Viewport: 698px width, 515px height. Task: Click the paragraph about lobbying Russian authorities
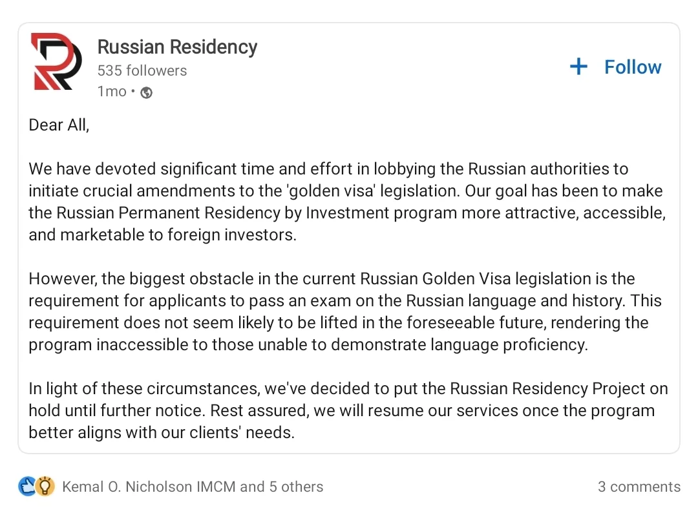pyautogui.click(x=347, y=202)
